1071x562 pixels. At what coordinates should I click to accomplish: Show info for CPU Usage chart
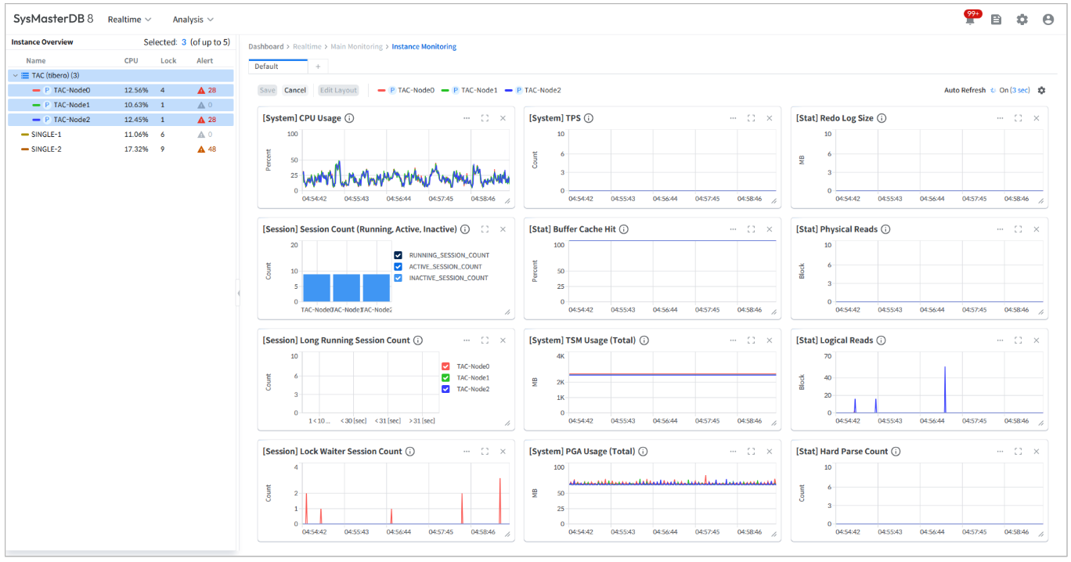(x=350, y=118)
